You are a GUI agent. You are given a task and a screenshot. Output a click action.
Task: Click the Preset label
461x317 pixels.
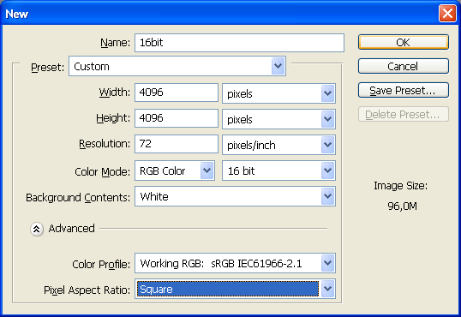pos(48,68)
